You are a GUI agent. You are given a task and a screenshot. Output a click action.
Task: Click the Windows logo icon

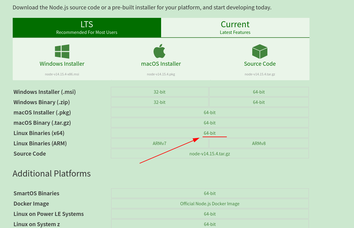point(62,51)
